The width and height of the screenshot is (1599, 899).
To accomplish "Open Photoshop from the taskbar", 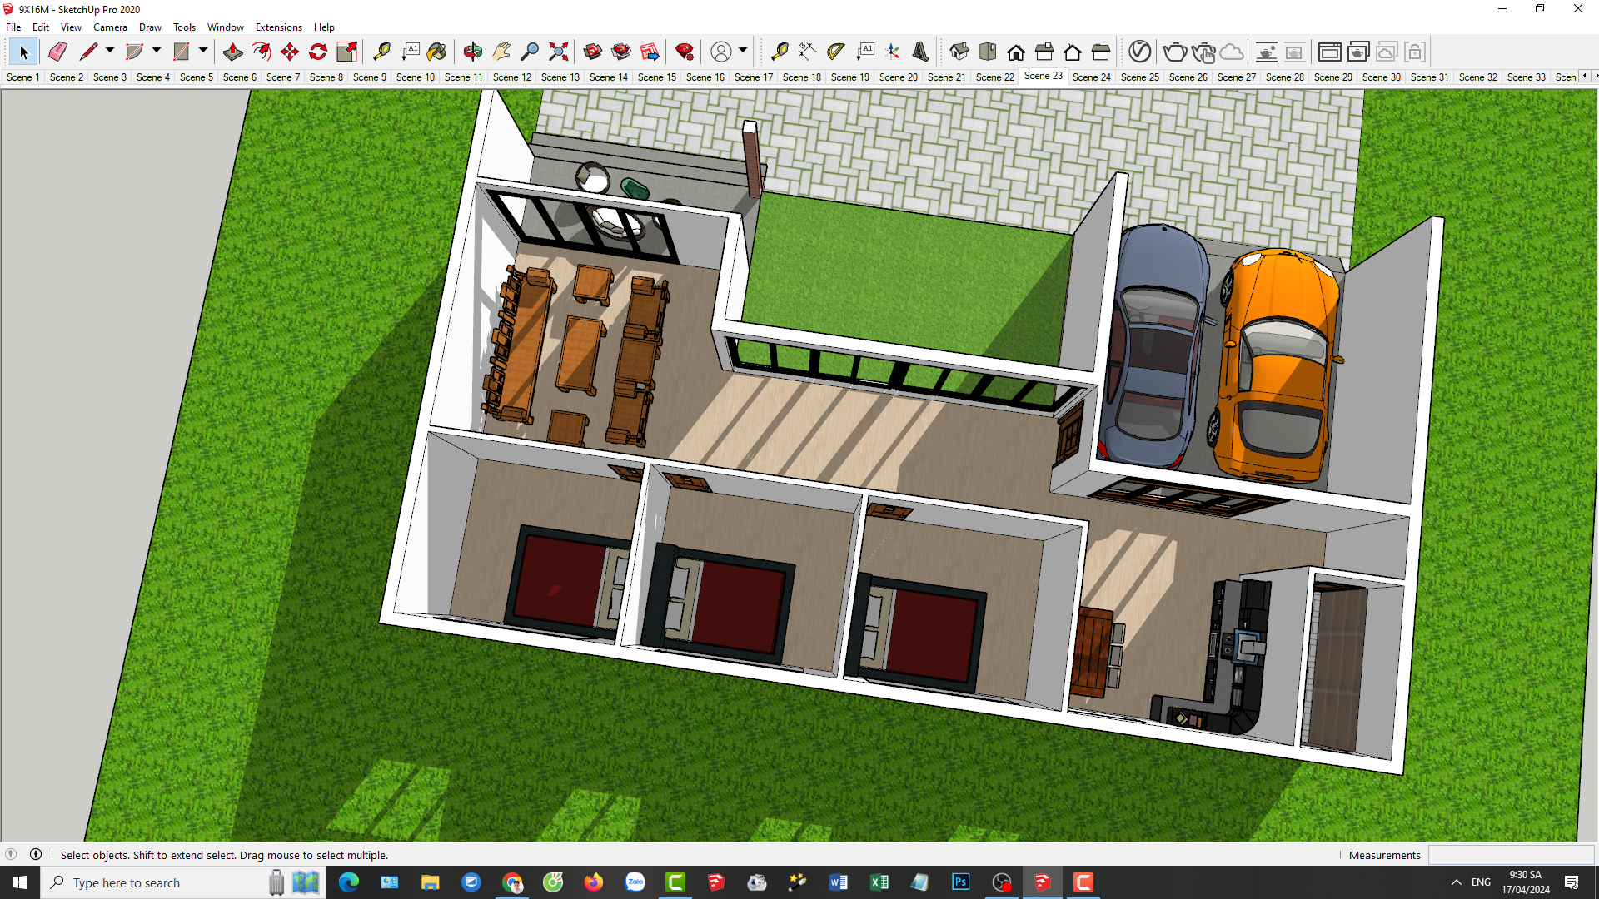I will 961,882.
